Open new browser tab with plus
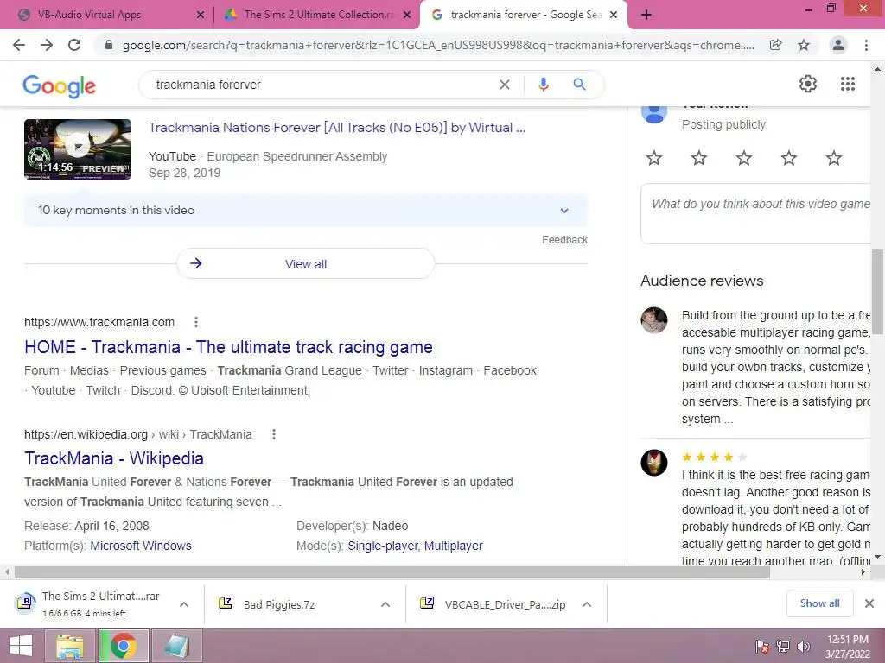 [x=646, y=15]
